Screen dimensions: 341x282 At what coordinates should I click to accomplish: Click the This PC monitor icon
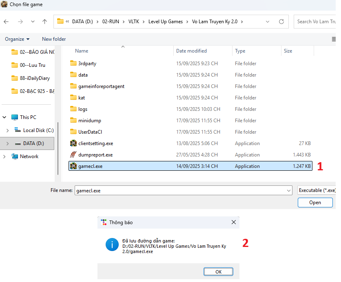coord(15,117)
